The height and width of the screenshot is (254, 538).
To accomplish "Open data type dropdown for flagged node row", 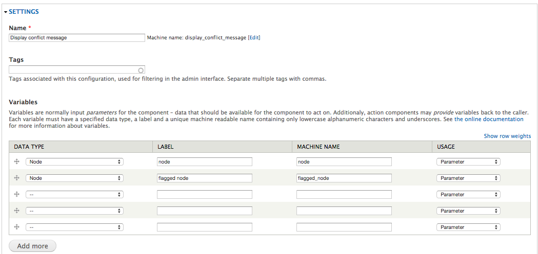I will [x=74, y=178].
